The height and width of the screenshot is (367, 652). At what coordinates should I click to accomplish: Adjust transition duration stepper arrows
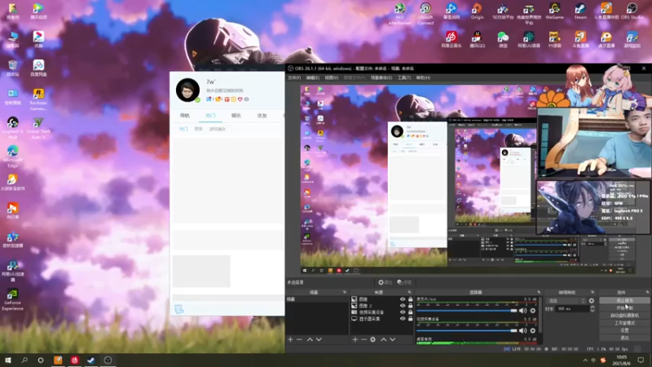tap(593, 309)
